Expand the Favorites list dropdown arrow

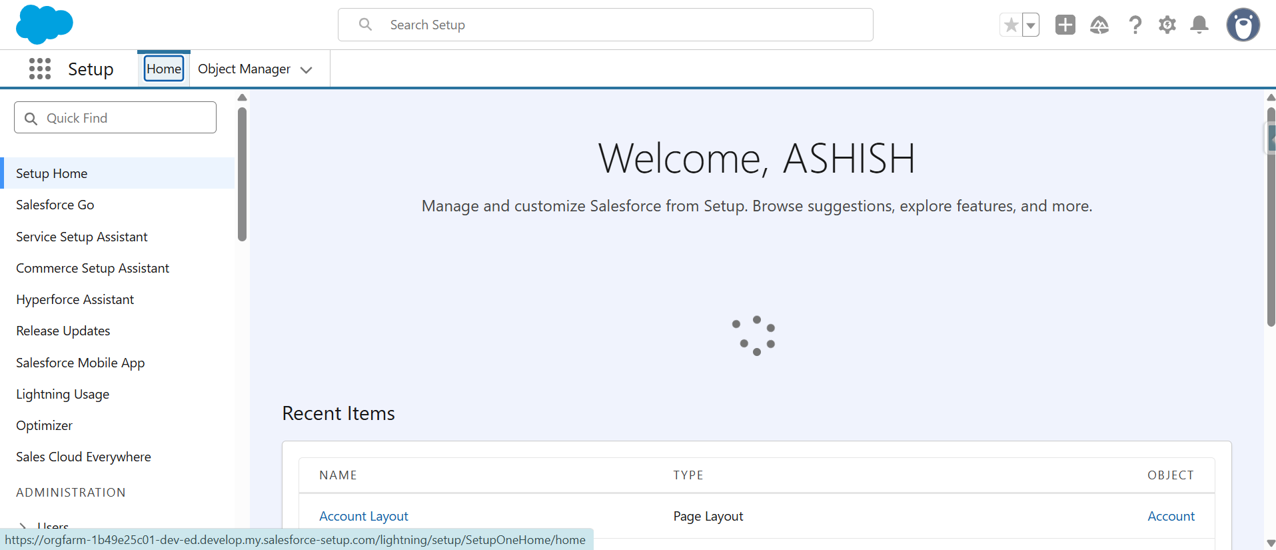click(1031, 25)
